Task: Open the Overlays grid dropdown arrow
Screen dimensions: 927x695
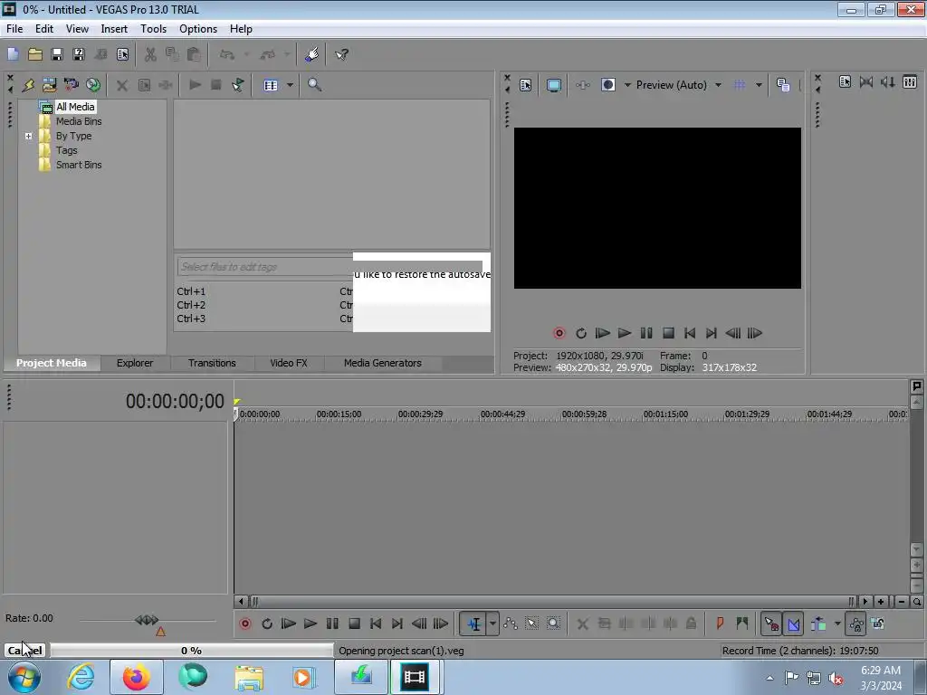Action: (x=760, y=85)
